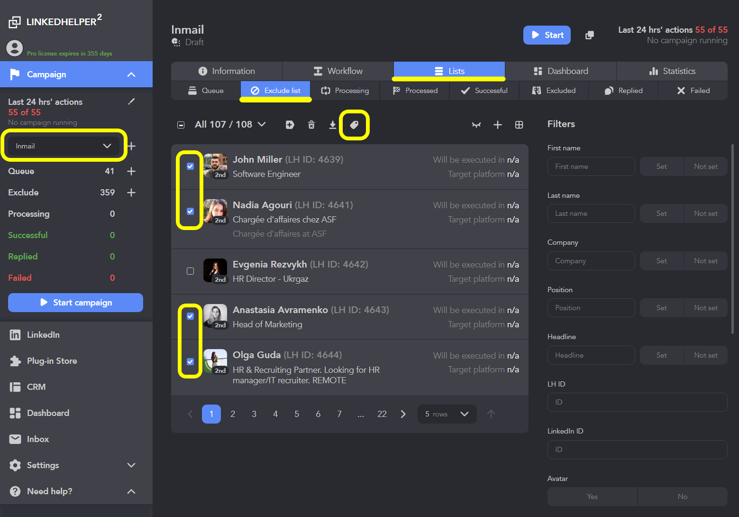
Task: Click the hide filters eye icon
Action: [x=476, y=125]
